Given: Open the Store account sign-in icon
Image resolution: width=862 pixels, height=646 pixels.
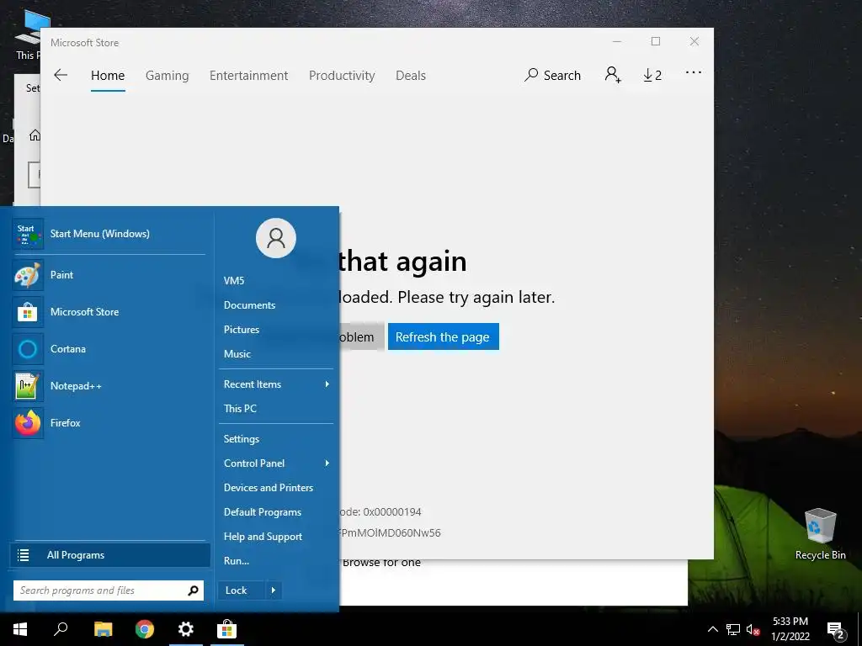Looking at the screenshot, I should (x=613, y=75).
